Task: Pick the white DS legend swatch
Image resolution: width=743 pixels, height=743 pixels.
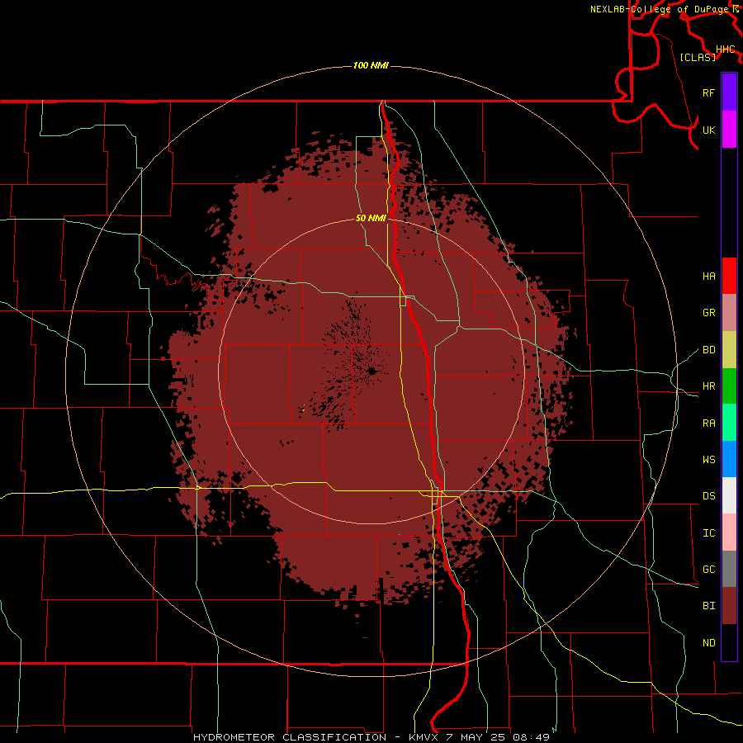Action: point(729,495)
